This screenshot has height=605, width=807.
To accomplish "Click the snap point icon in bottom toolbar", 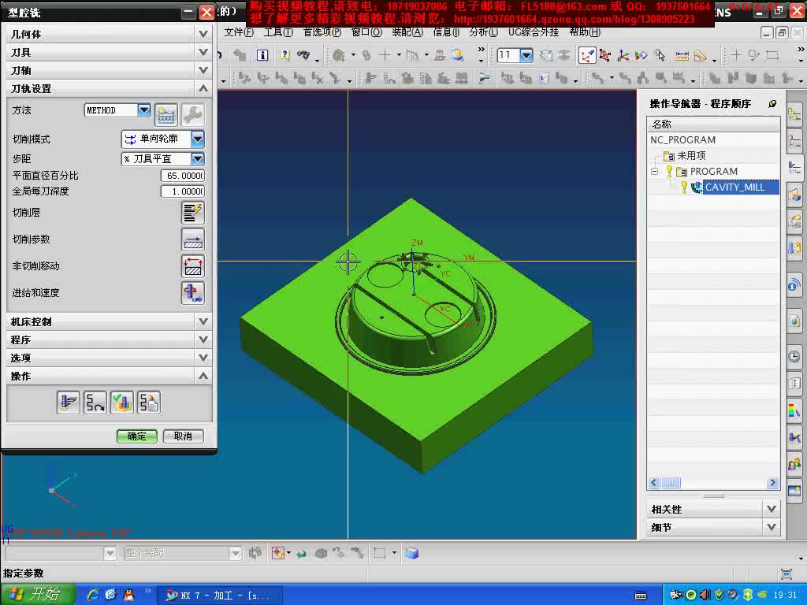I will point(278,553).
